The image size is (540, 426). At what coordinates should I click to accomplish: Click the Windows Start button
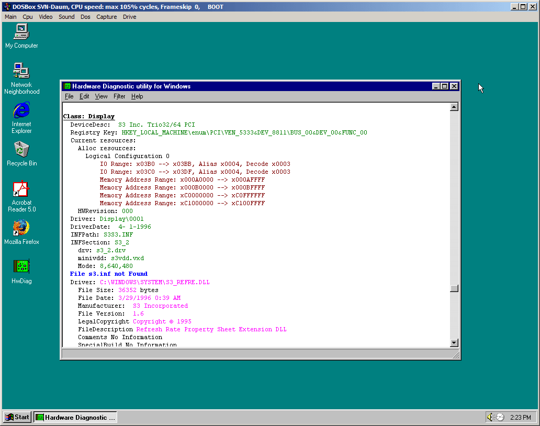pyautogui.click(x=17, y=417)
